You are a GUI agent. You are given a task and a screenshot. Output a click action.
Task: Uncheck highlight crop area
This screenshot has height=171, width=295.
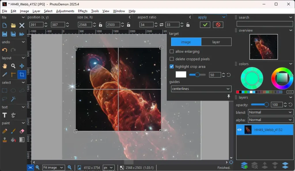pos(171,66)
